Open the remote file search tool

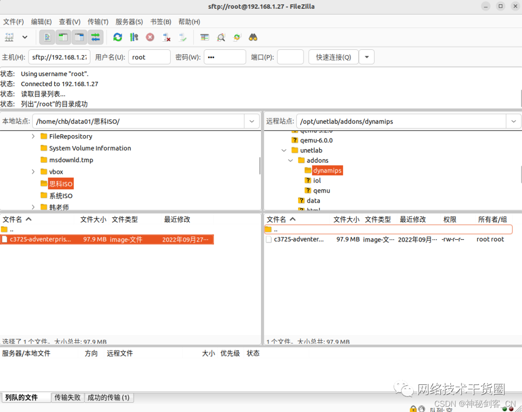click(x=253, y=37)
